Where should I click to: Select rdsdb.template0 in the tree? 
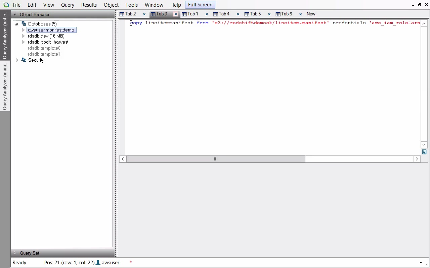44,48
